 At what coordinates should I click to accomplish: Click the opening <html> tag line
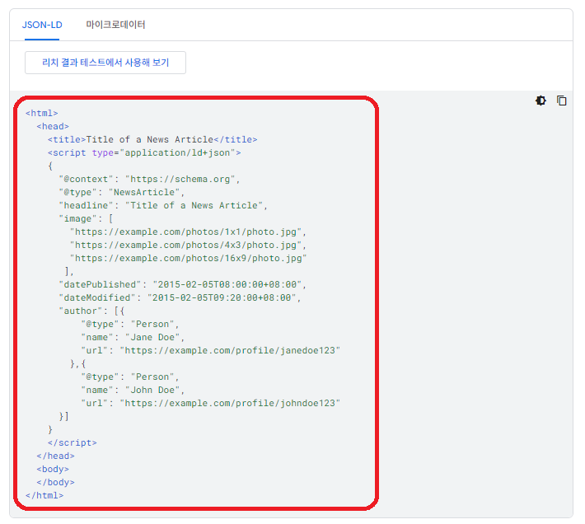[42, 113]
